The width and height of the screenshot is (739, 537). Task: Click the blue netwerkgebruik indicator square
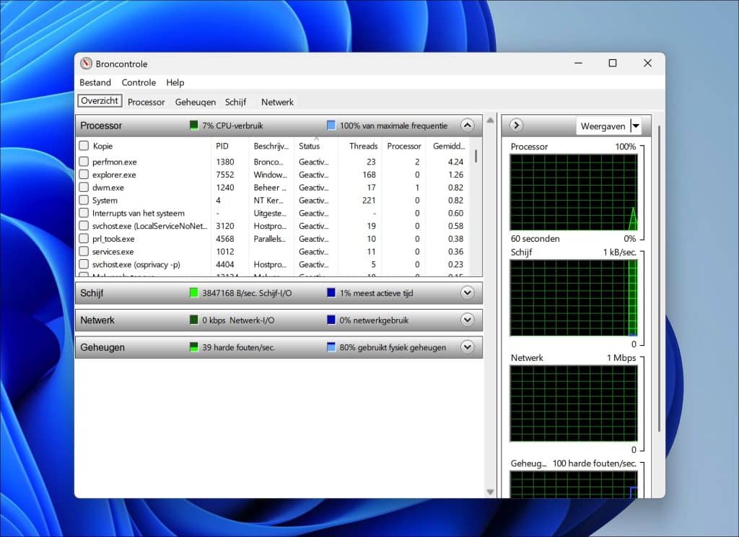click(331, 320)
